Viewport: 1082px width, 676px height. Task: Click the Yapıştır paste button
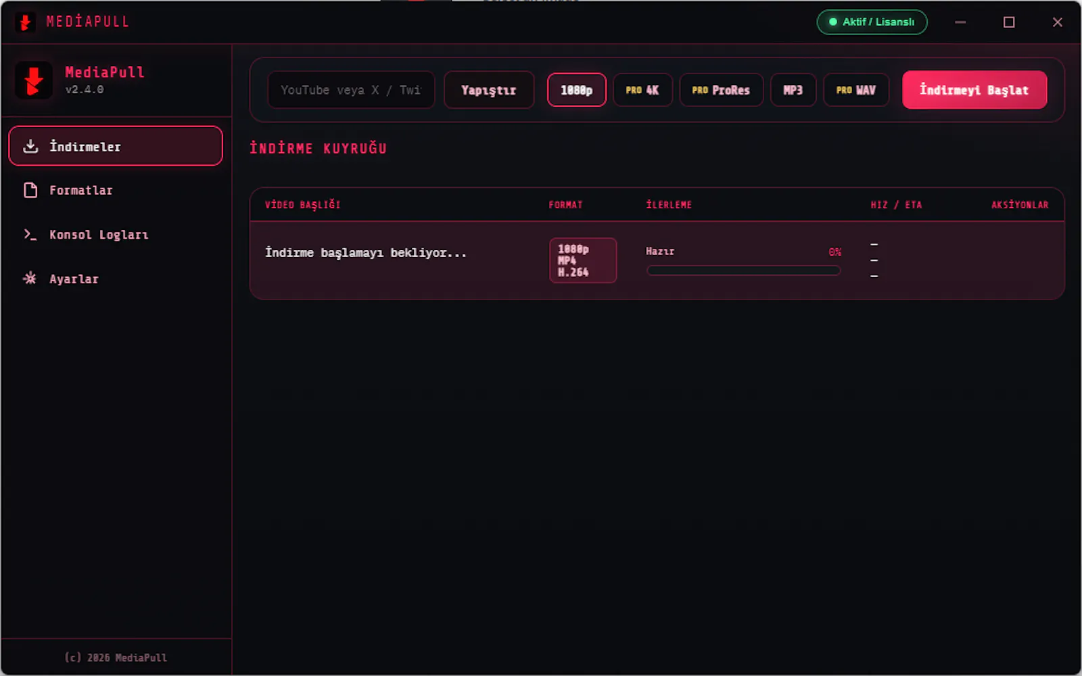489,90
